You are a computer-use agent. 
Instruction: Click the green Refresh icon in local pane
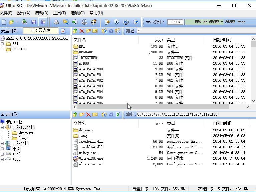click(x=118, y=115)
